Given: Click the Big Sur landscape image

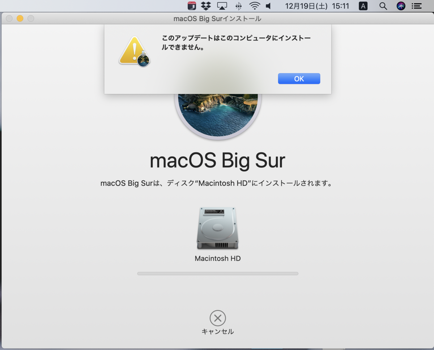Looking at the screenshot, I should click(x=218, y=116).
